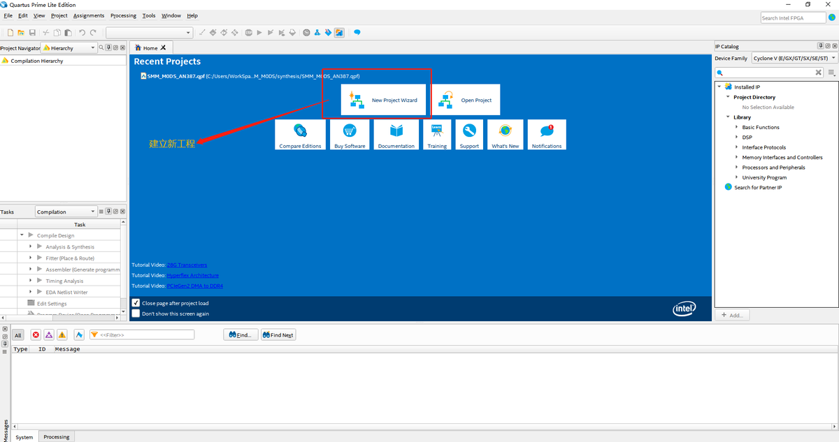Pin the IP Catalog panel
The width and height of the screenshot is (839, 442).
(x=819, y=46)
